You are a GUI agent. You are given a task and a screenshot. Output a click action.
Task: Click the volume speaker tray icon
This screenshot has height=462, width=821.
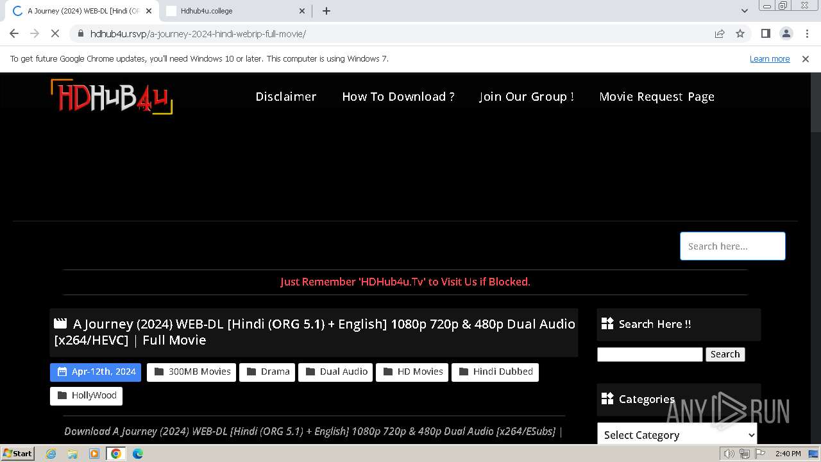[729, 454]
